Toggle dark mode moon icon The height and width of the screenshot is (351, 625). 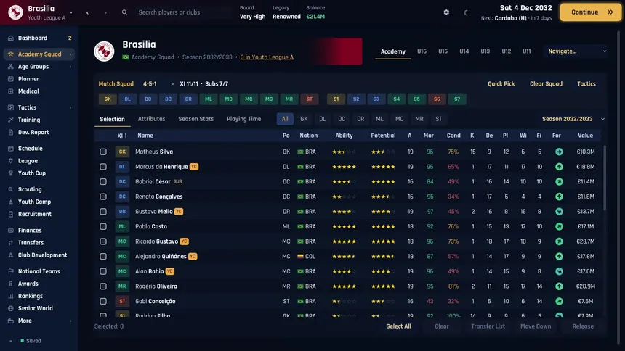(x=466, y=12)
